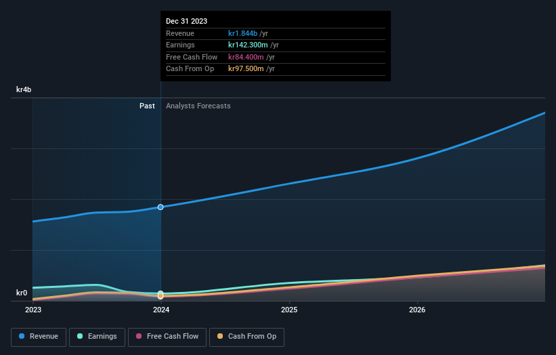Click the blue Revenue data point at 2024

(x=161, y=207)
